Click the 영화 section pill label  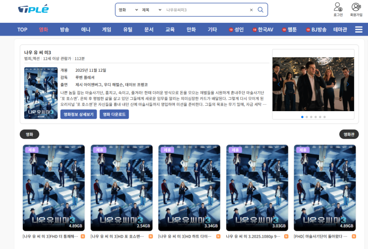pyautogui.click(x=29, y=134)
